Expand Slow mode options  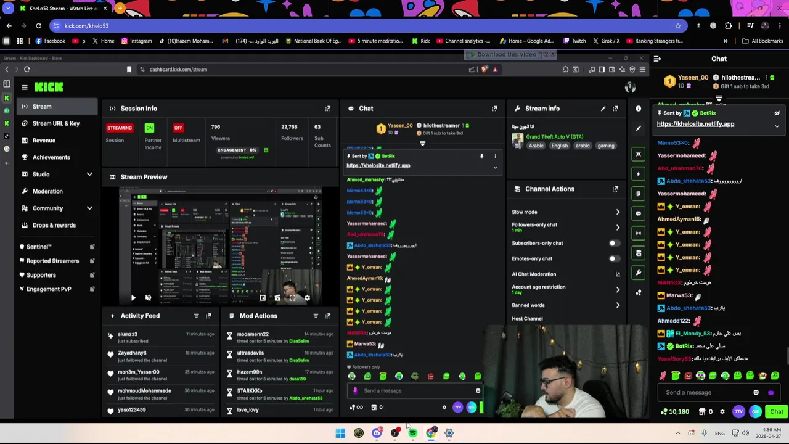click(618, 212)
